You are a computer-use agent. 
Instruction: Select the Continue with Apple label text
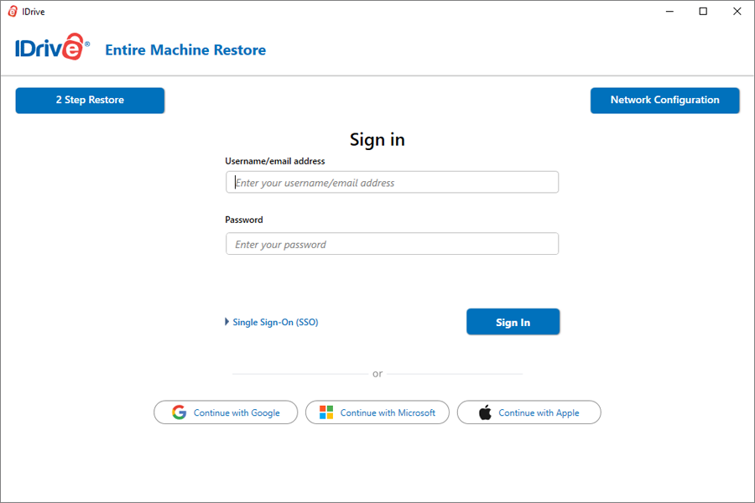click(x=539, y=413)
